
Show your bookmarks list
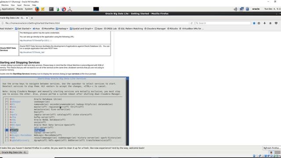[x=259, y=23]
